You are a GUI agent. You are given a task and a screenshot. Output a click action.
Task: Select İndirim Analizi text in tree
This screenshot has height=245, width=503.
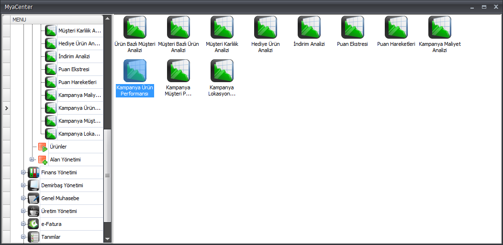(x=74, y=56)
